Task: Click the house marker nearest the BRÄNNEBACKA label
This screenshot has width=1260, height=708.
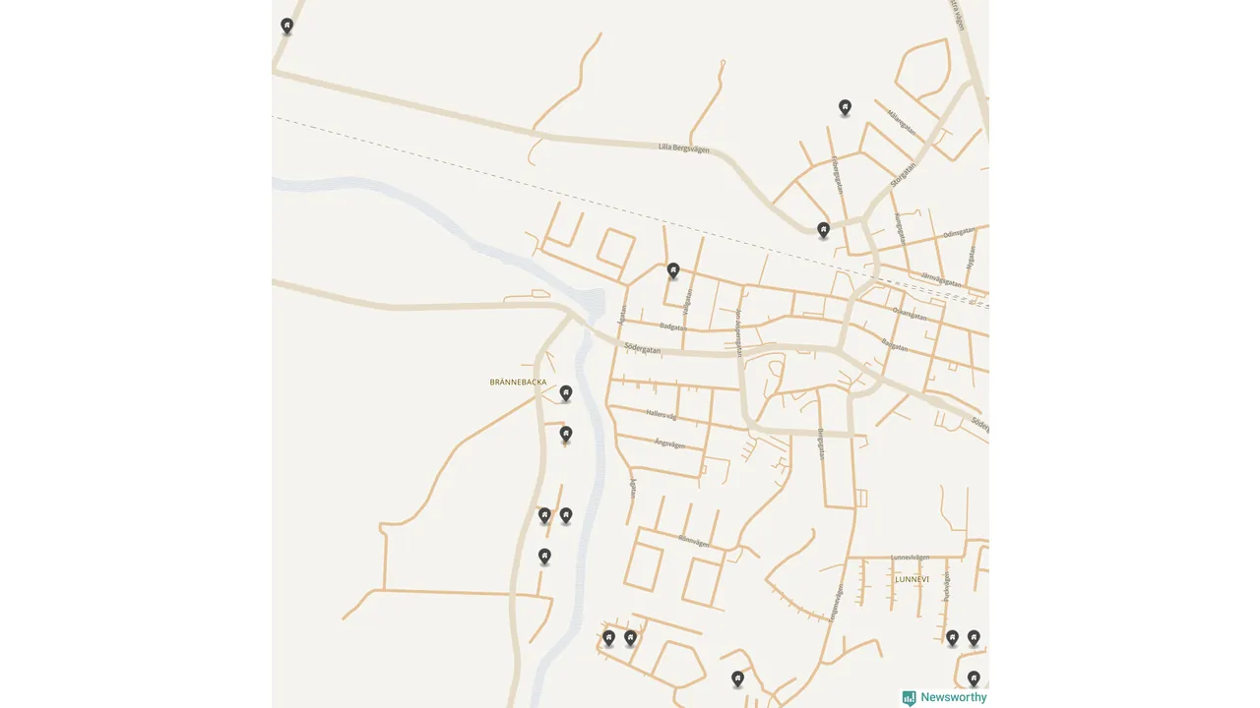Action: (566, 393)
